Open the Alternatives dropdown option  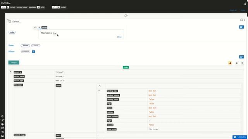[x=55, y=33]
